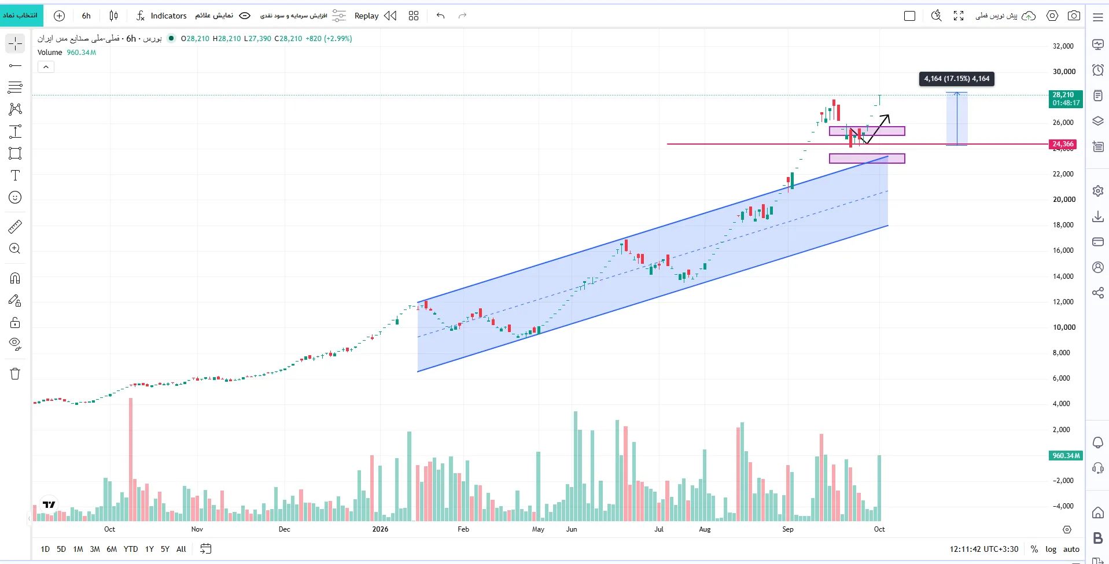
Task: Start bar Replay mode
Action: coord(375,16)
